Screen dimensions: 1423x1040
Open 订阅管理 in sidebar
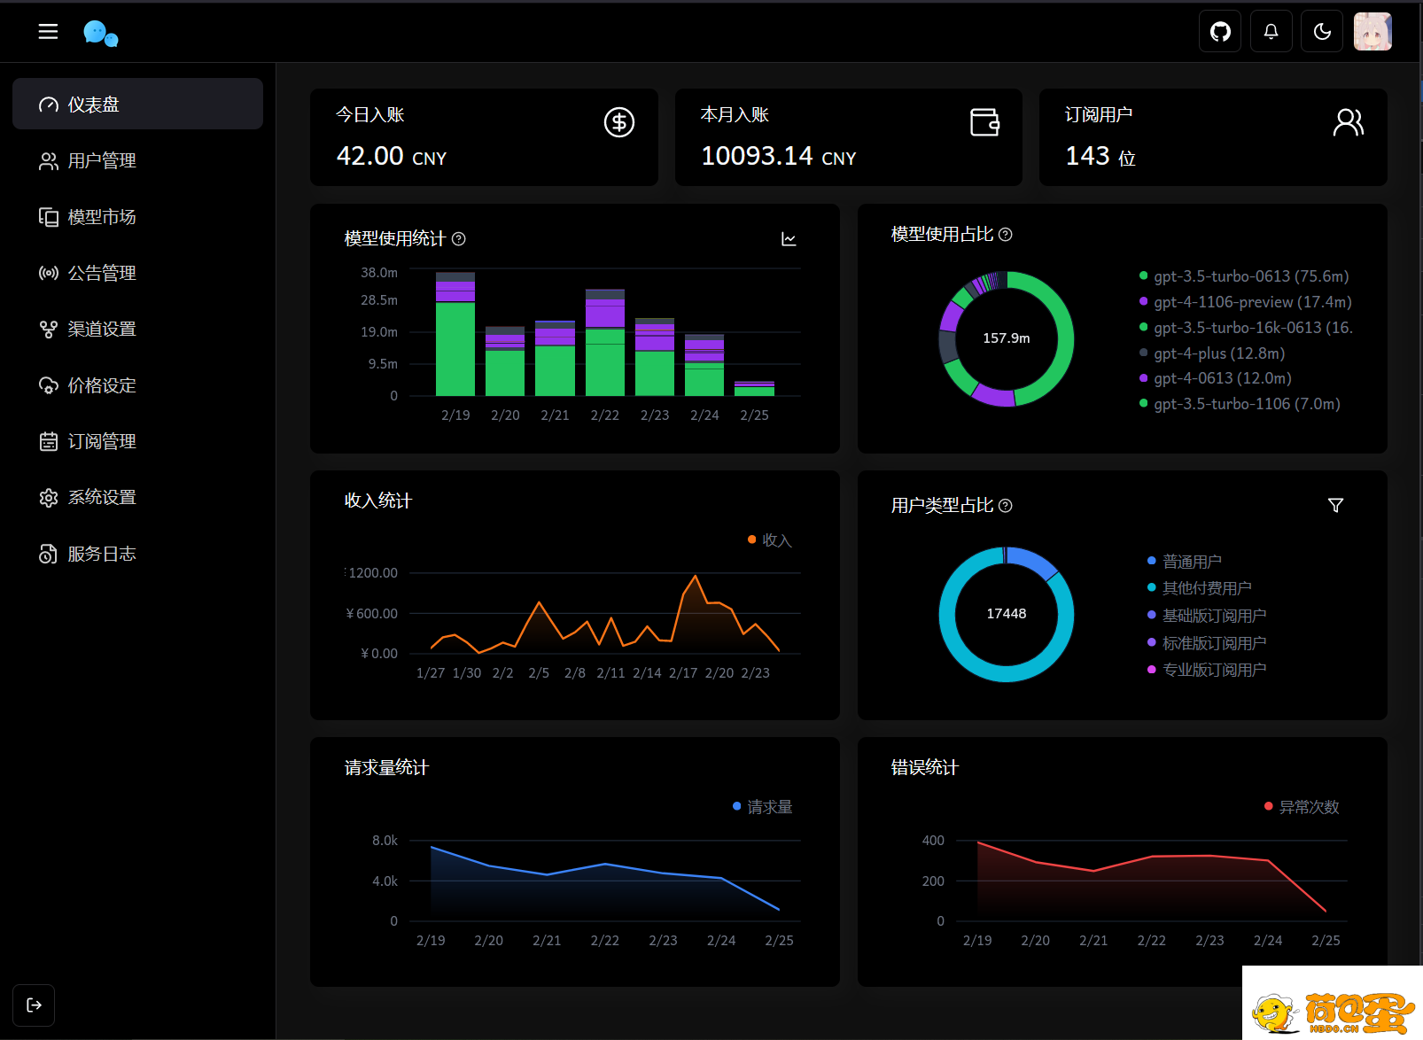pyautogui.click(x=137, y=441)
